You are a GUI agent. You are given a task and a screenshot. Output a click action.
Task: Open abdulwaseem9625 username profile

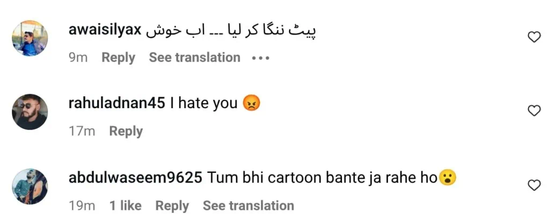coord(136,178)
